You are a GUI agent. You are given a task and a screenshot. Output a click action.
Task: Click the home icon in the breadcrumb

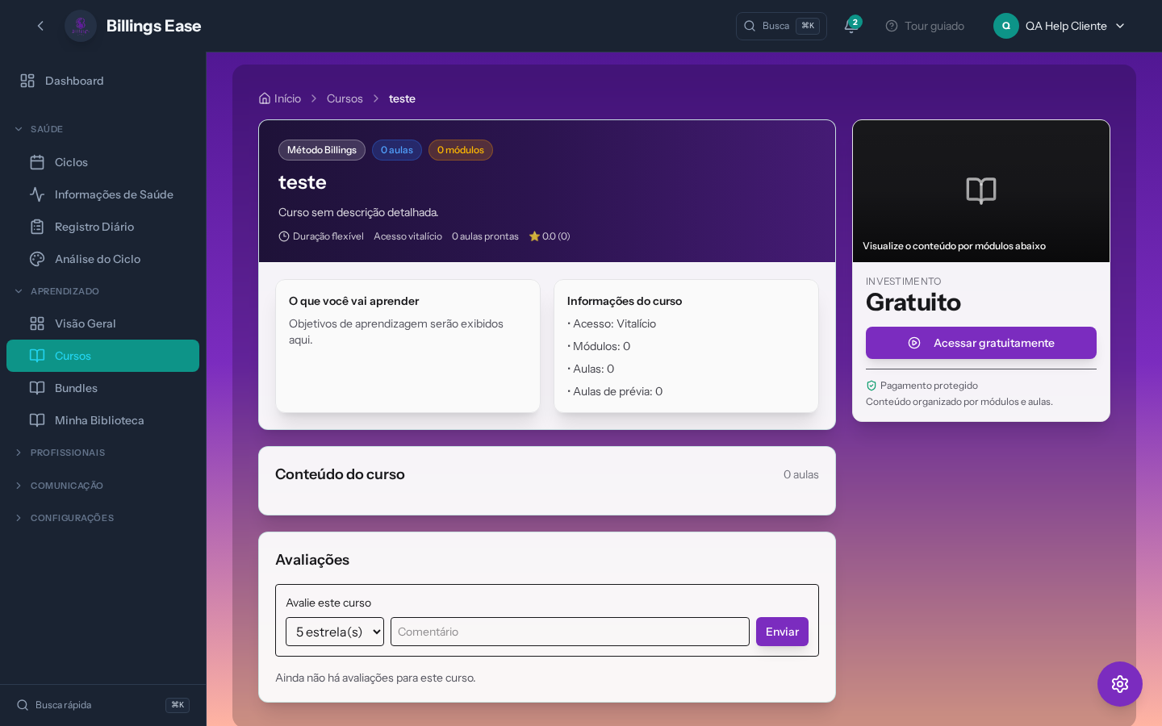265,98
